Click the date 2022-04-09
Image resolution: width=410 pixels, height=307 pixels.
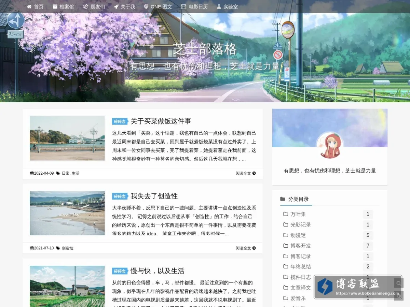click(x=44, y=173)
